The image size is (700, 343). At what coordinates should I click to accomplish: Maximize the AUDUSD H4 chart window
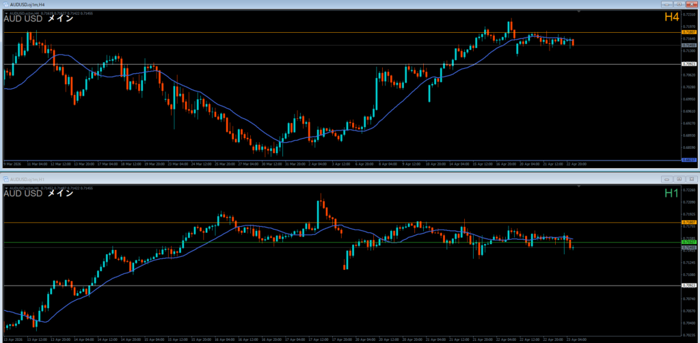click(x=679, y=4)
